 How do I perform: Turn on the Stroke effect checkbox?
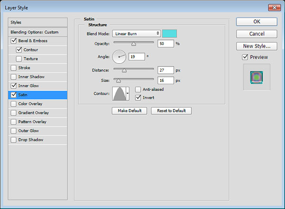(12, 68)
